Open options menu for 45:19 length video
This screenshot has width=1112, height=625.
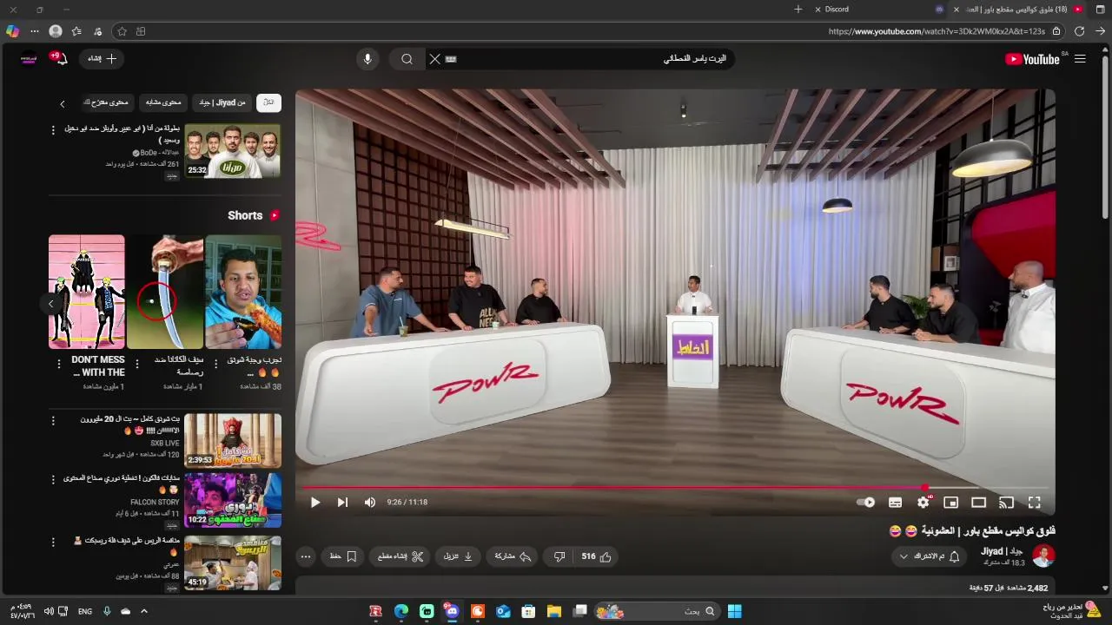(53, 542)
